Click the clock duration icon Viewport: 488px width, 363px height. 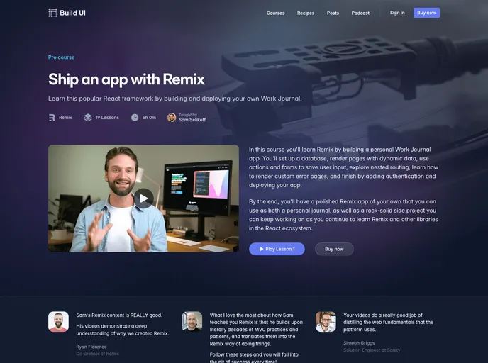pyautogui.click(x=135, y=117)
